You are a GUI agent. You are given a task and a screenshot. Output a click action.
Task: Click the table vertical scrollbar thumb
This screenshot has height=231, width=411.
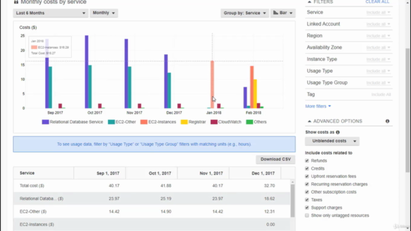293,201
